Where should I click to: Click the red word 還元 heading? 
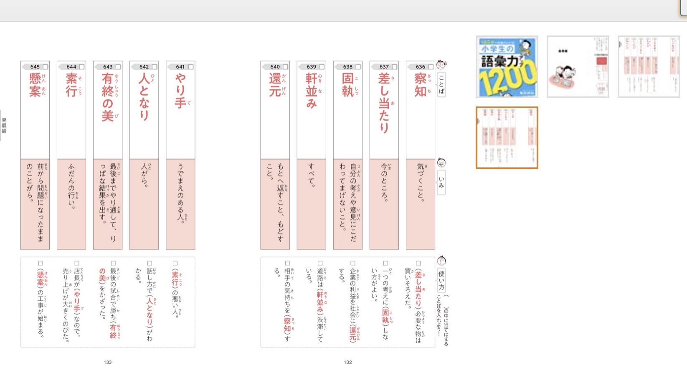click(275, 85)
